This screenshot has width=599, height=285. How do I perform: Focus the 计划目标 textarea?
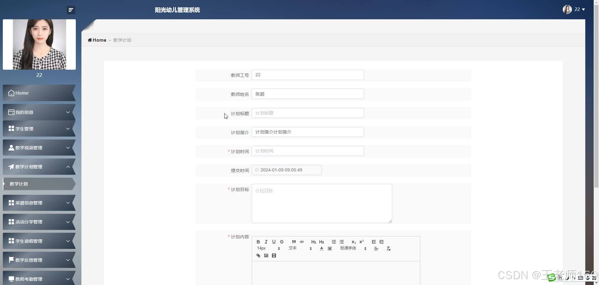(x=322, y=203)
